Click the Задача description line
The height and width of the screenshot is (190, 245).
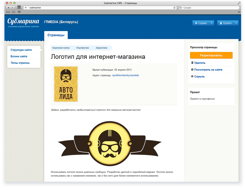tap(96, 110)
